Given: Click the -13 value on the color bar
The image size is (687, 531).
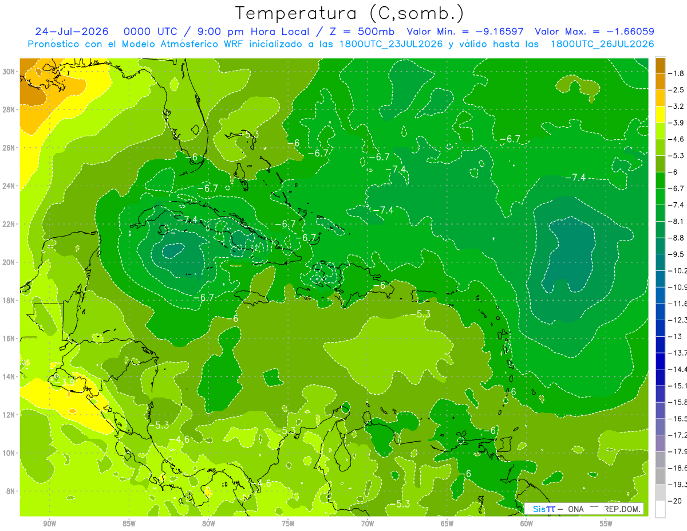Looking at the screenshot, I should pos(676,336).
